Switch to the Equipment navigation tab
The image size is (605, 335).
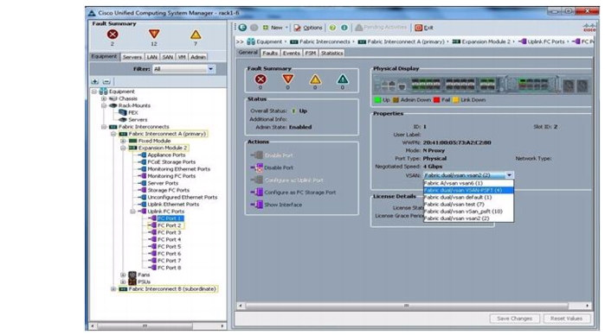pyautogui.click(x=104, y=56)
